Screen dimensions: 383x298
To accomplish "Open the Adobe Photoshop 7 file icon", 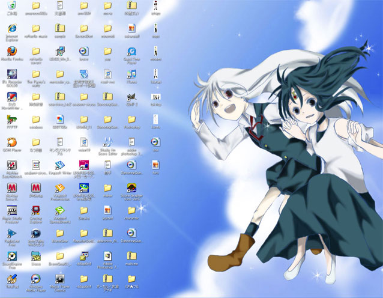I will tap(107, 256).
